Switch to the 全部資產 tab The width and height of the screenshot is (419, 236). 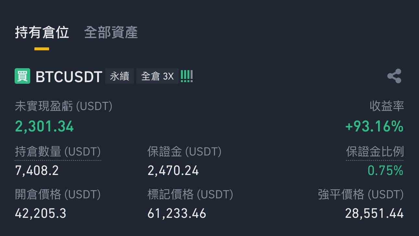tap(111, 33)
